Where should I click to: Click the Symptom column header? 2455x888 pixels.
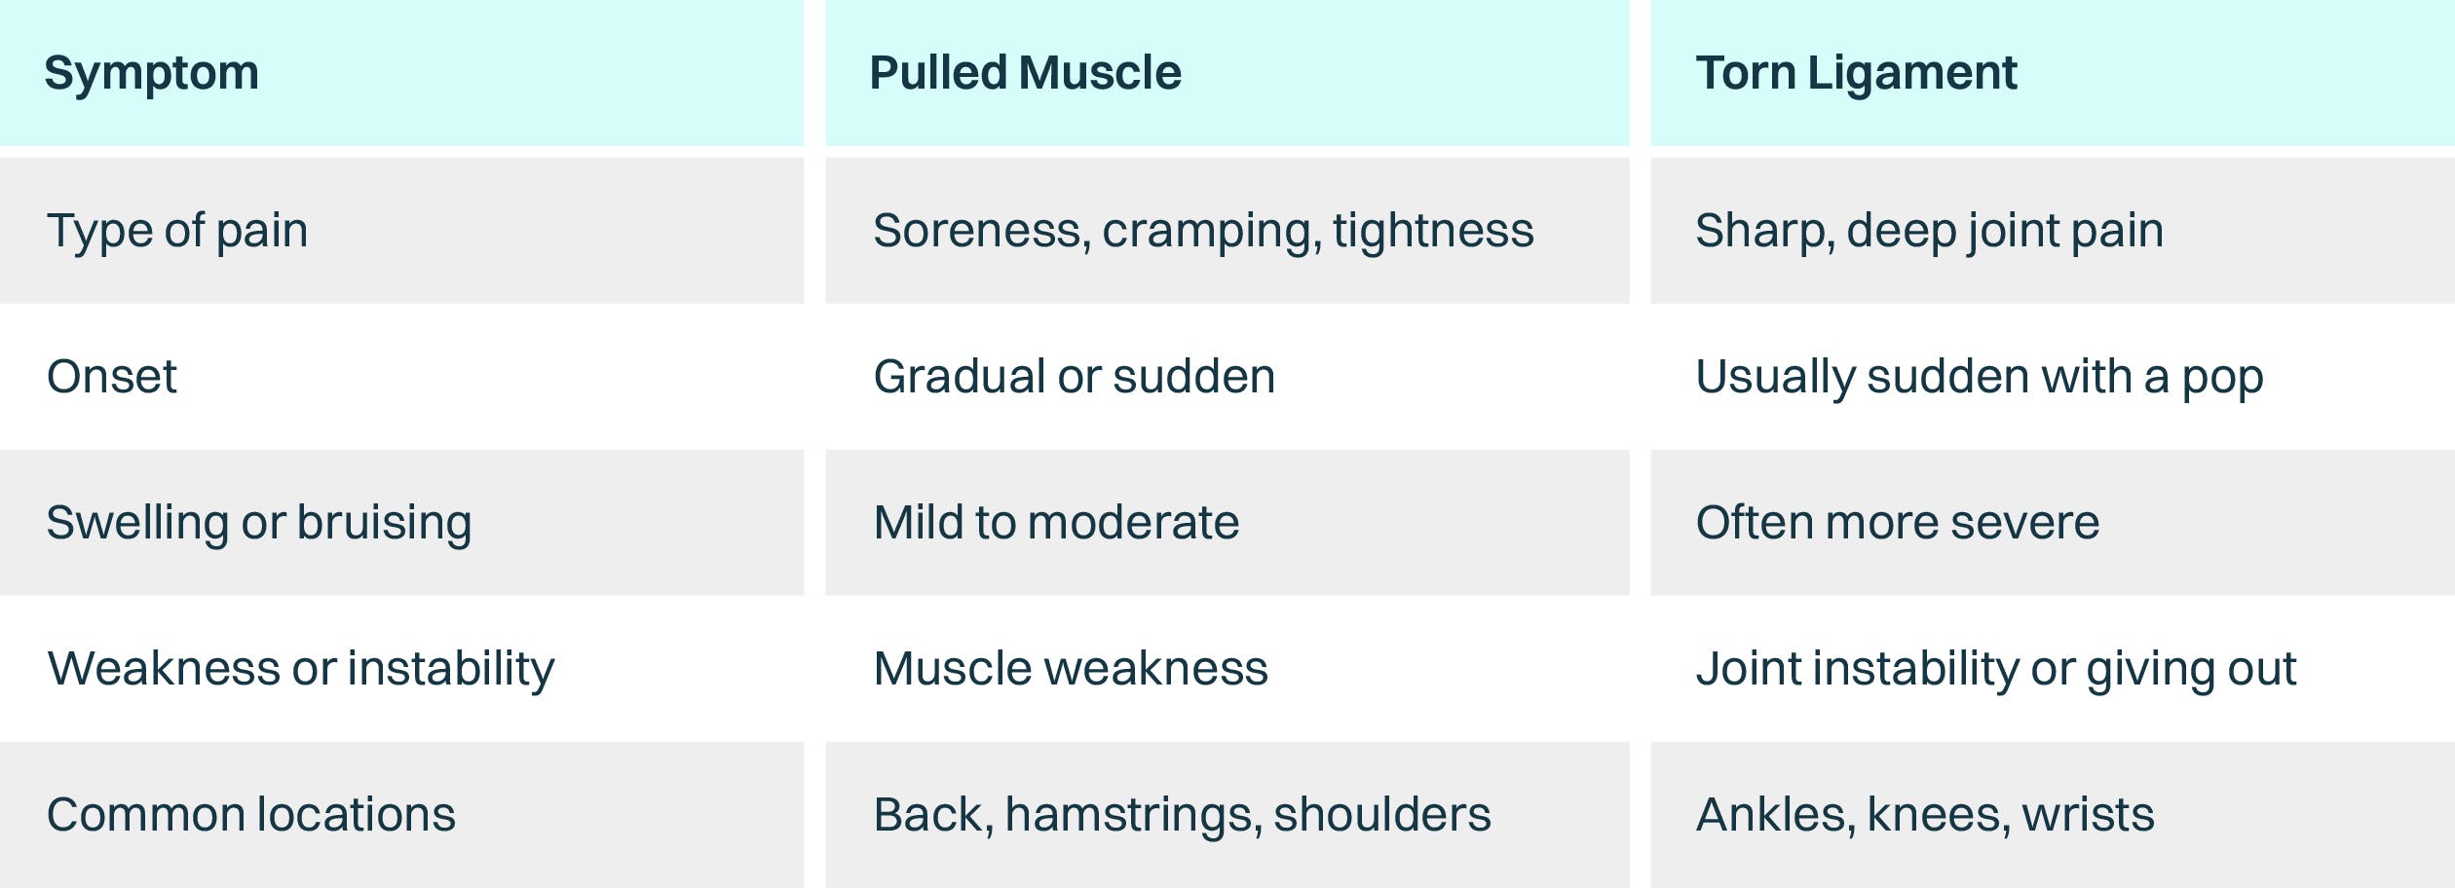152,73
